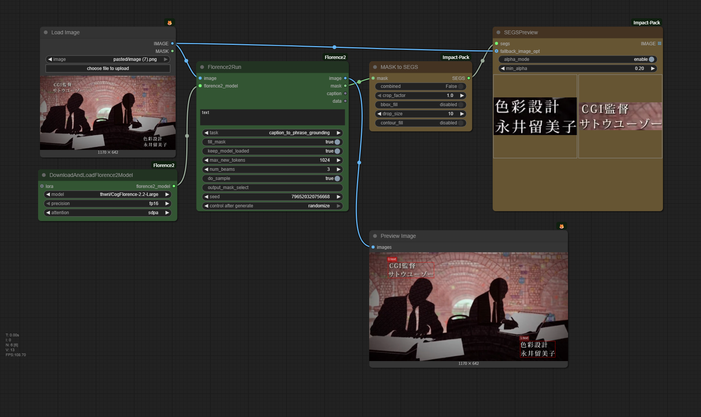Click the mask input connector on MASK to SEGS
The width and height of the screenshot is (701, 417).
point(373,78)
